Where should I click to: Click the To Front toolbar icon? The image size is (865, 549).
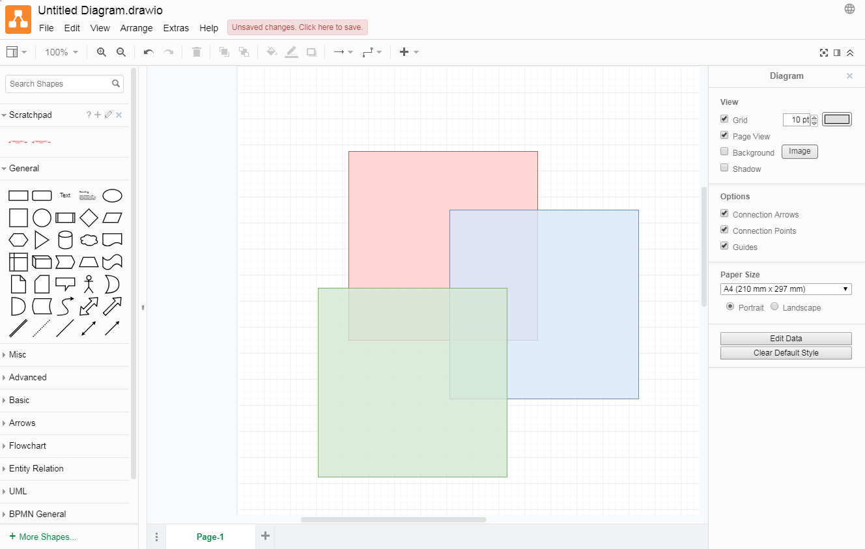pos(224,51)
